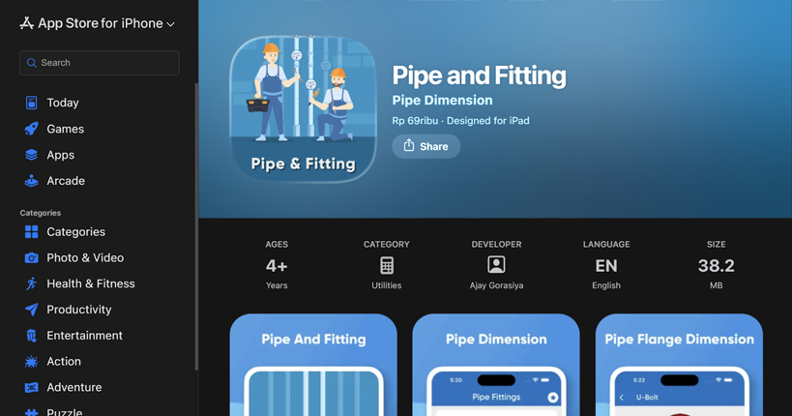Open the Apps section

coord(61,155)
